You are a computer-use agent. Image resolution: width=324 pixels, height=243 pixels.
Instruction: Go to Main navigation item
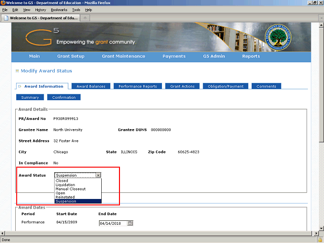[x=34, y=56]
